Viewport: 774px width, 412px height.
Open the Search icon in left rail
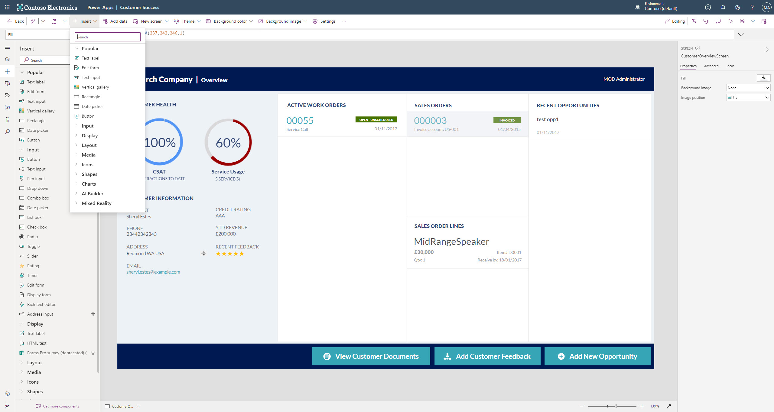(7, 132)
